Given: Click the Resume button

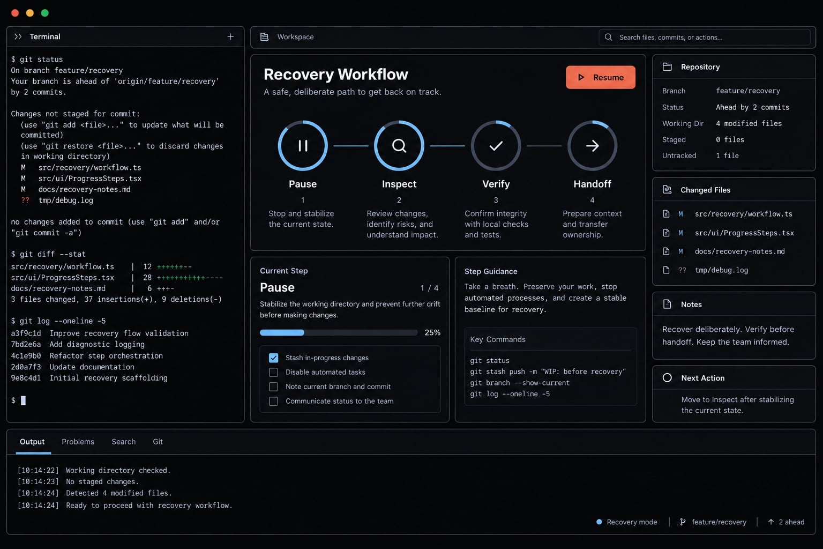Looking at the screenshot, I should (601, 77).
